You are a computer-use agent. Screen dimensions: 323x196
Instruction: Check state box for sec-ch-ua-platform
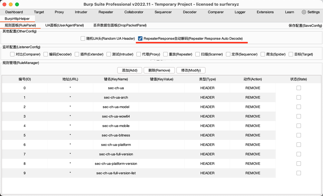click(299, 145)
